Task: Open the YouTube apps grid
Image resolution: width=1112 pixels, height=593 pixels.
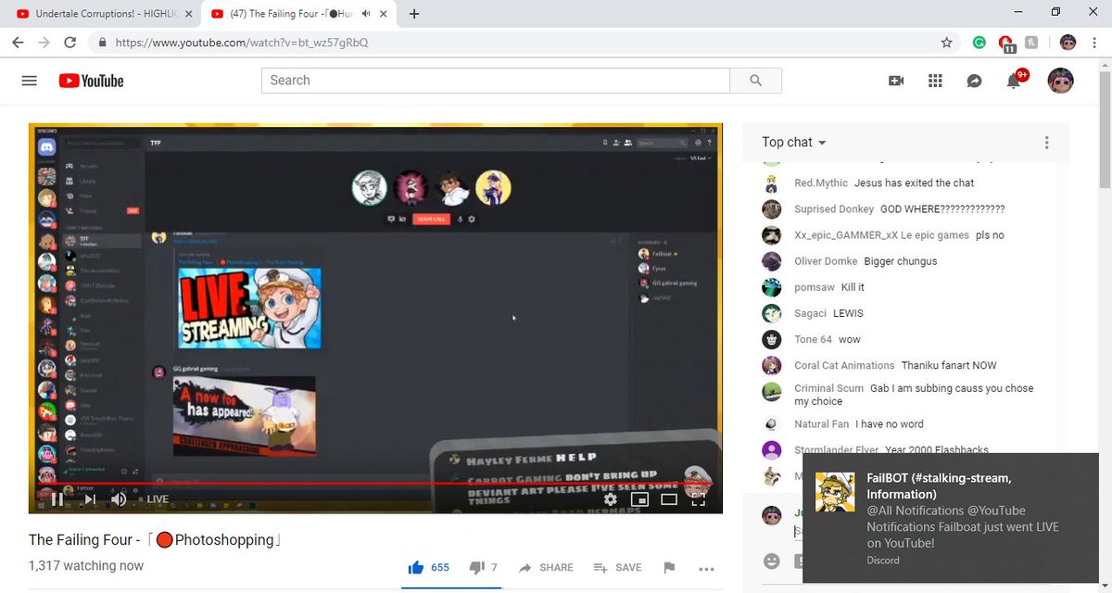Action: click(935, 81)
